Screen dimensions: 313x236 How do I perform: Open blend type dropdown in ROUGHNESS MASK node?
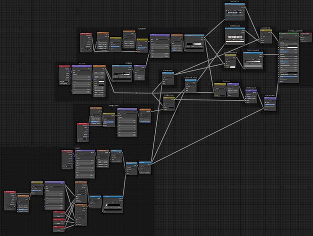[231, 60]
